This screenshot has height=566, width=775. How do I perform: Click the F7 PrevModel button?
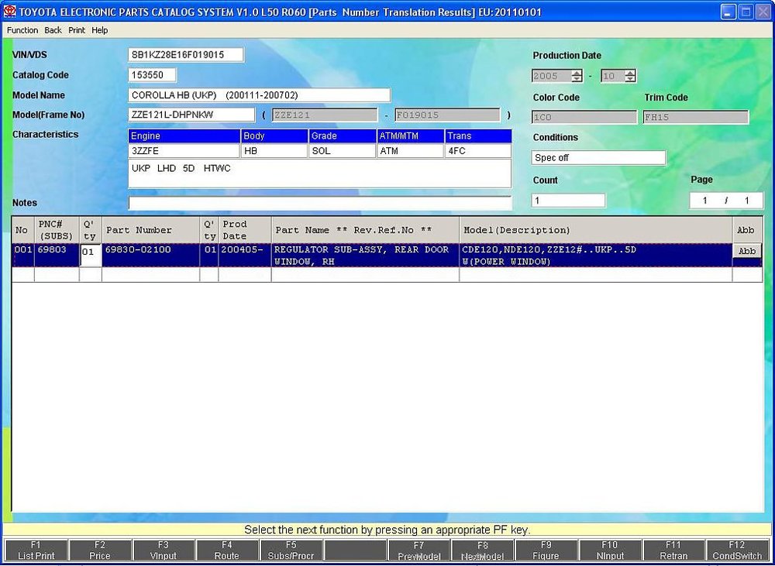[418, 551]
